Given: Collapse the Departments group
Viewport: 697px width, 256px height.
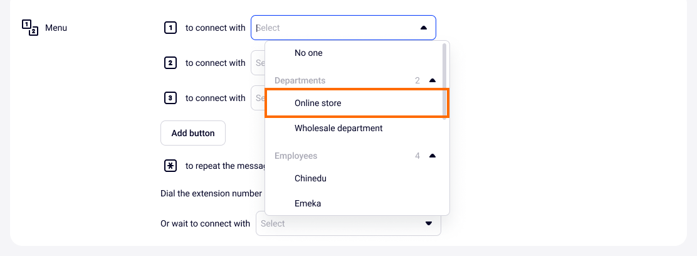Looking at the screenshot, I should click(432, 80).
